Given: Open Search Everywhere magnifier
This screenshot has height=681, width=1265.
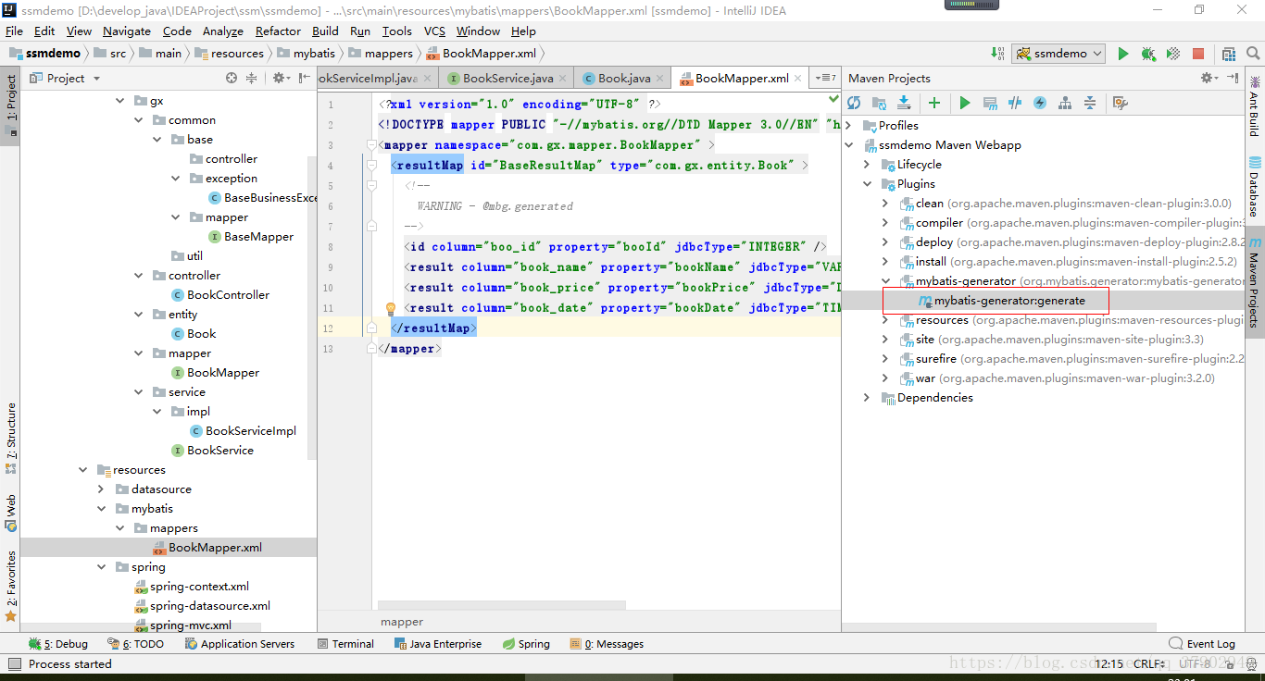Looking at the screenshot, I should tap(1253, 54).
